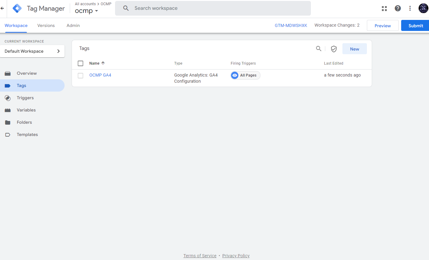
Task: Open the help question mark icon
Action: [x=398, y=8]
